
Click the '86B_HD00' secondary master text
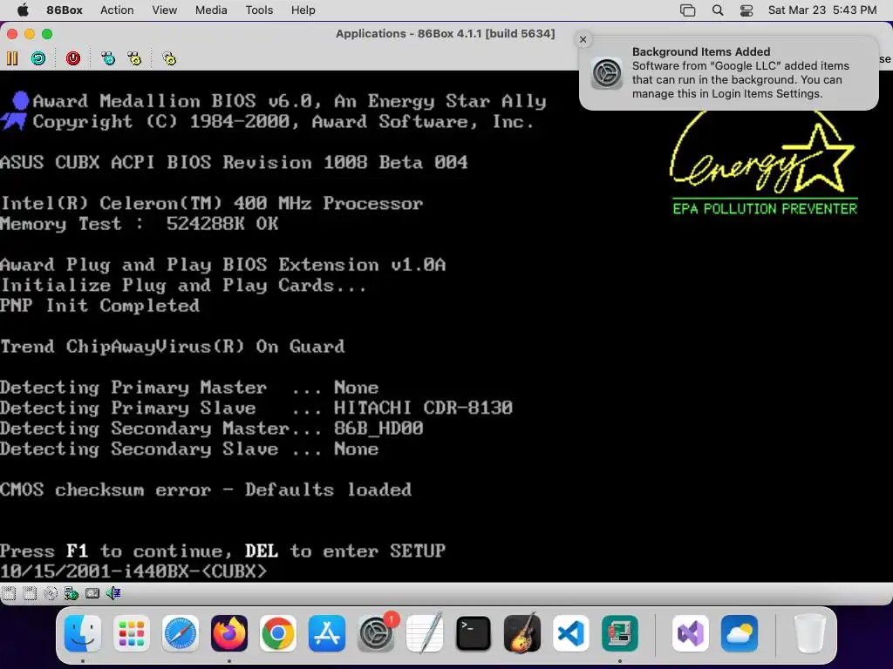coord(378,428)
